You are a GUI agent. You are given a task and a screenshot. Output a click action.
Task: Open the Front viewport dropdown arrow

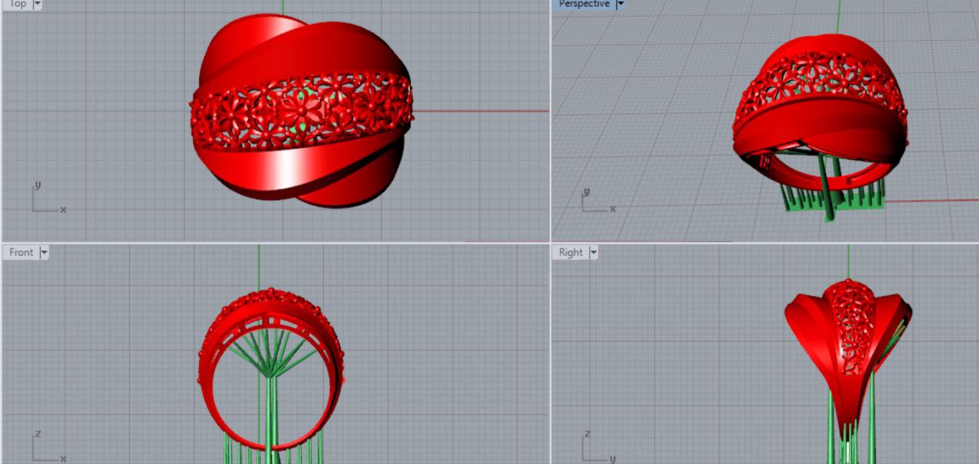(x=44, y=252)
